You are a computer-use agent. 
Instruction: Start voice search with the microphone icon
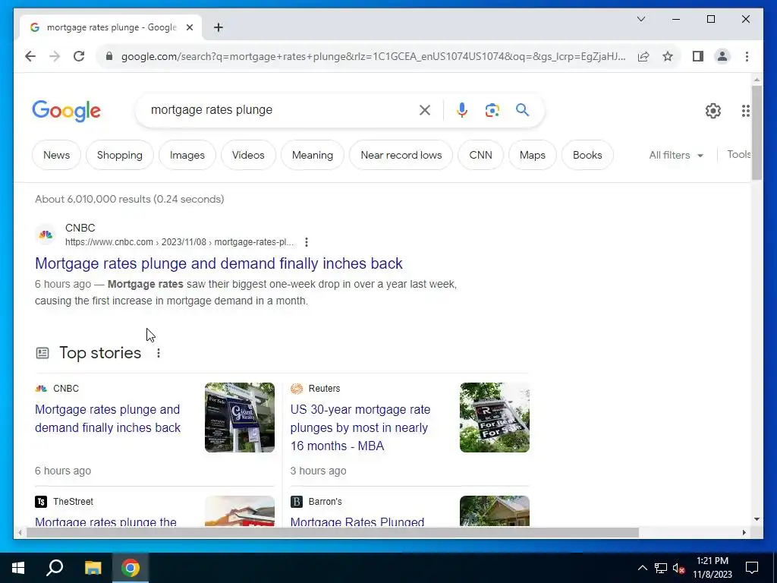tap(462, 110)
